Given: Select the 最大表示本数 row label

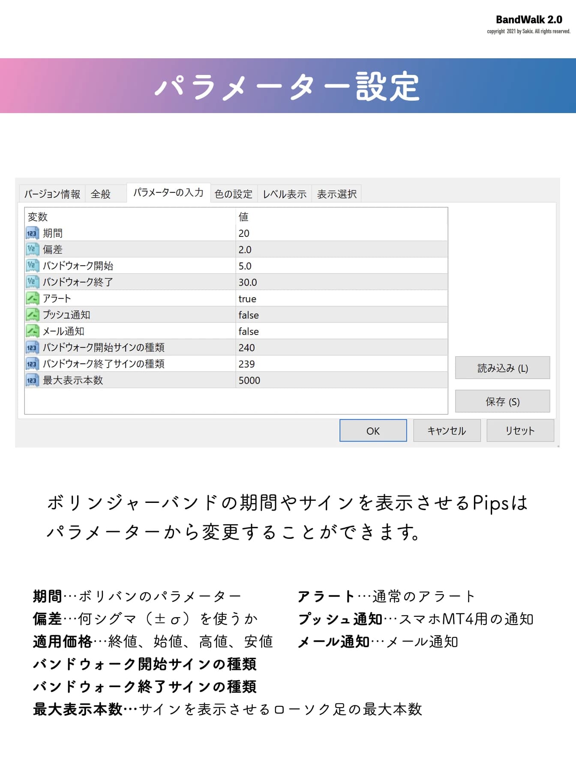Looking at the screenshot, I should point(73,380).
